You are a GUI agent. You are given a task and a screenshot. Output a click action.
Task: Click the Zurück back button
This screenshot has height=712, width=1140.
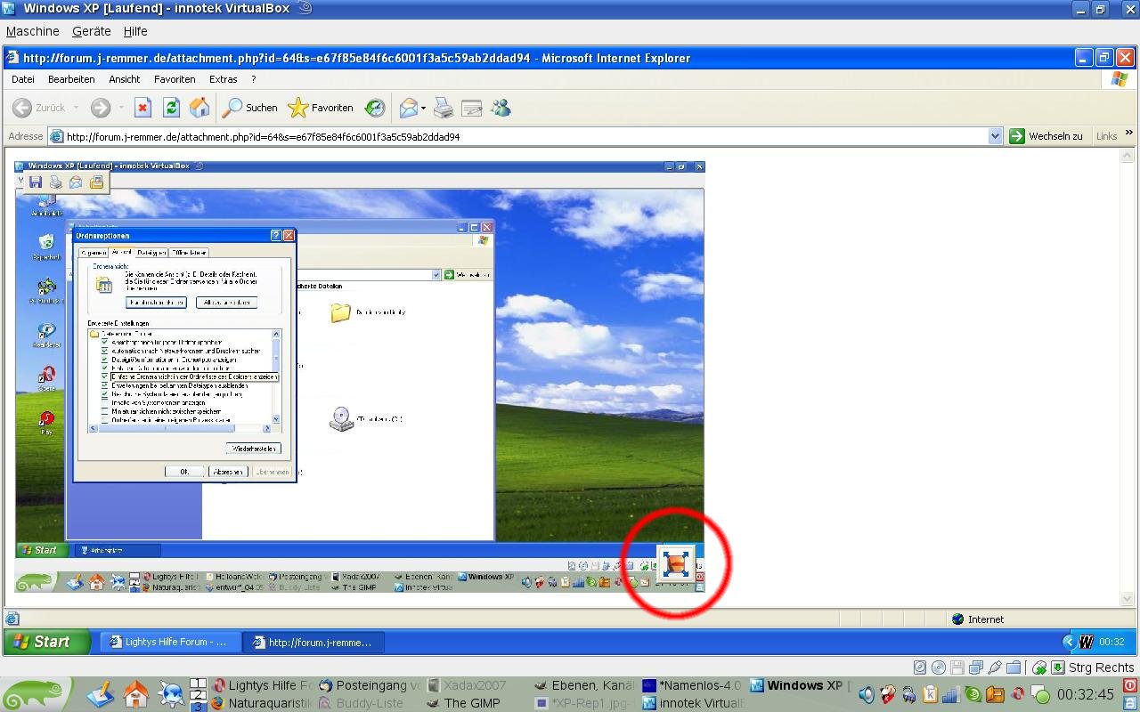(39, 108)
